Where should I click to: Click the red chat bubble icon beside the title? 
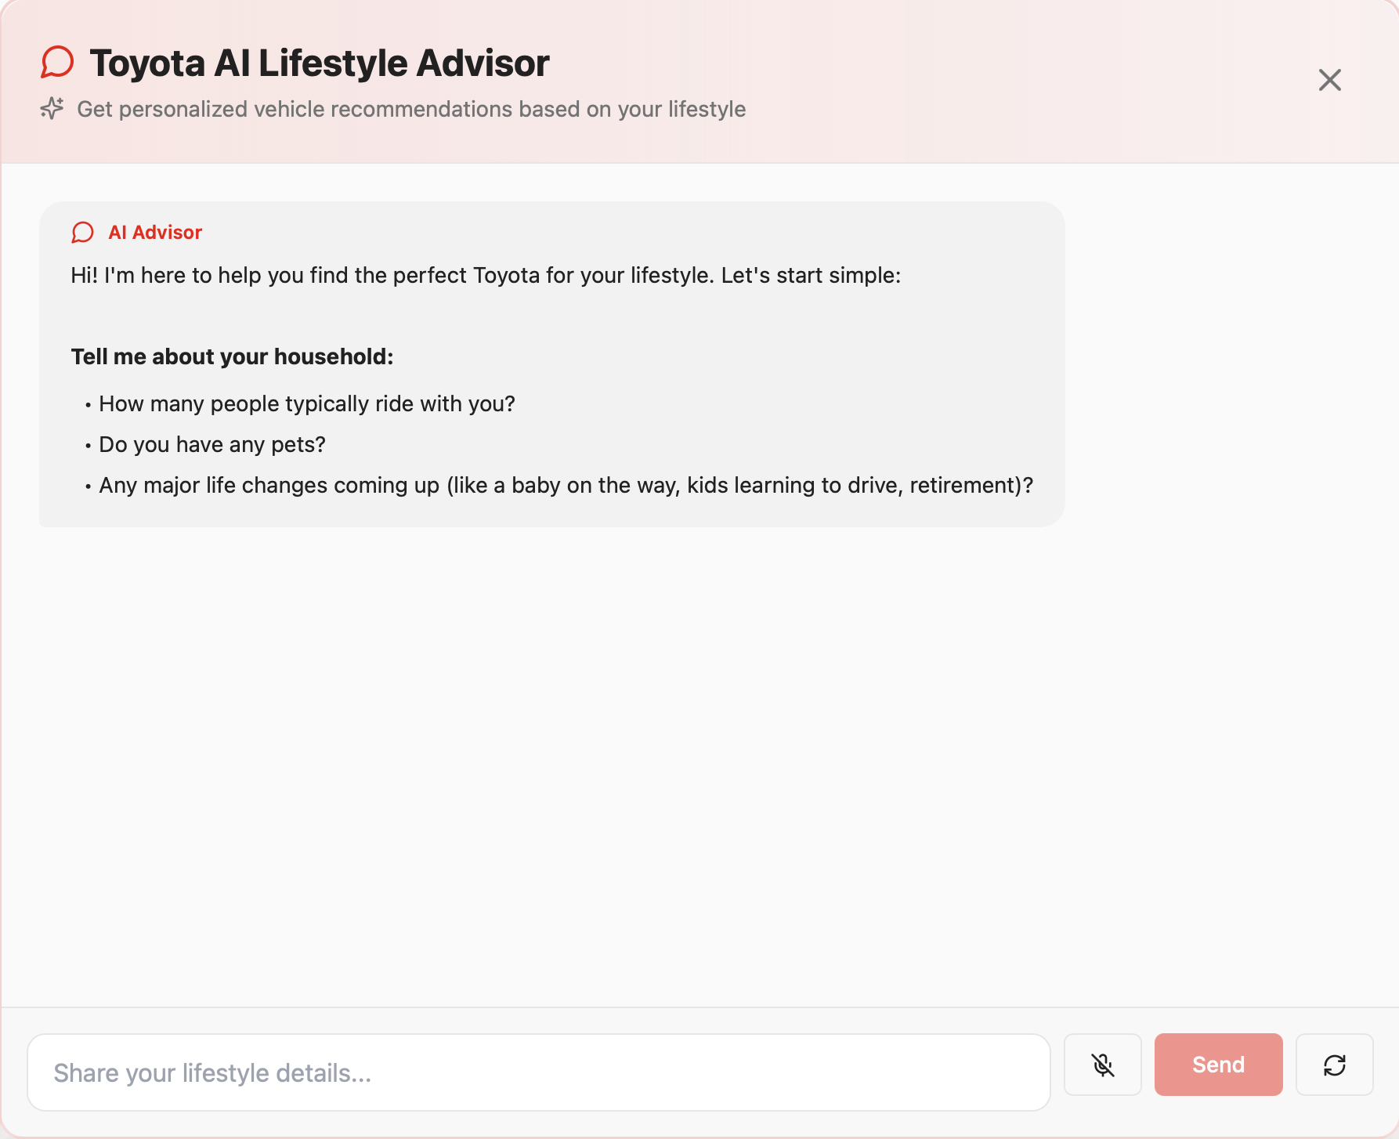[57, 63]
